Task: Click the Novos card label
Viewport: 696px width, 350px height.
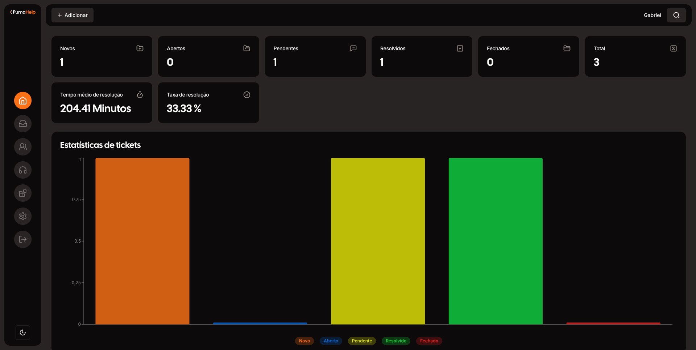Action: point(67,48)
